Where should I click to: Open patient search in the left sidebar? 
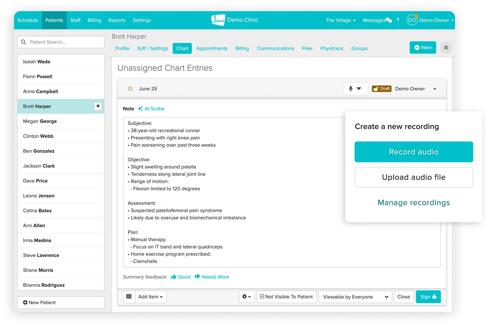pos(61,42)
